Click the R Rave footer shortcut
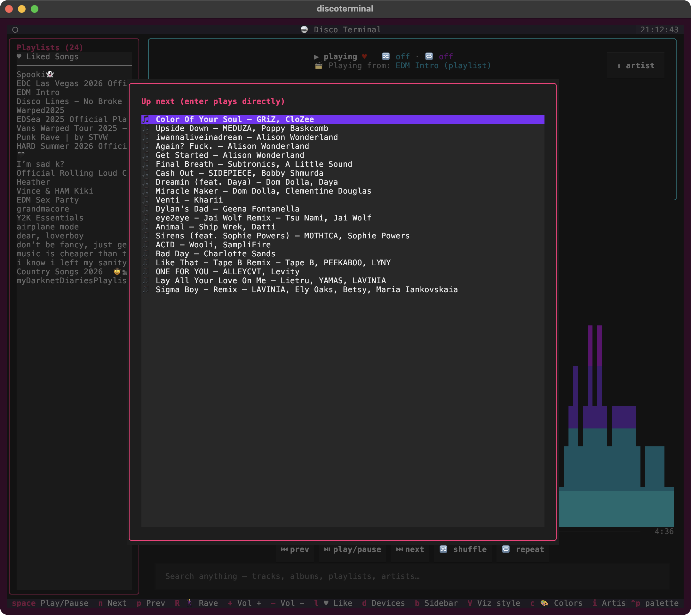Viewport: 691px width, 615px height. [196, 603]
